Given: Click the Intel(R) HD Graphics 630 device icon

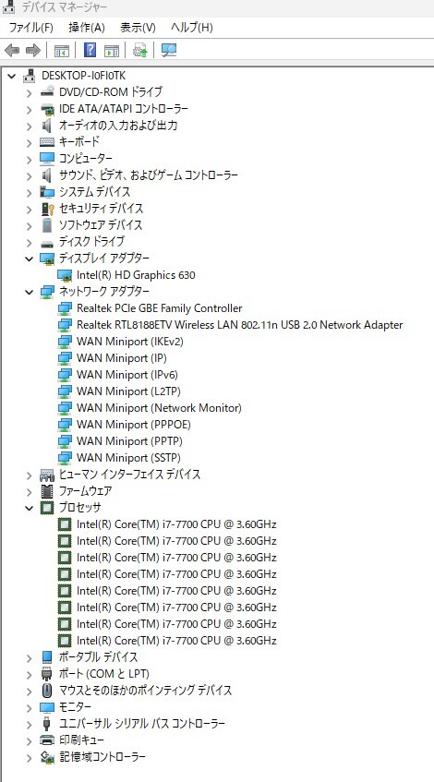Looking at the screenshot, I should pos(65,275).
